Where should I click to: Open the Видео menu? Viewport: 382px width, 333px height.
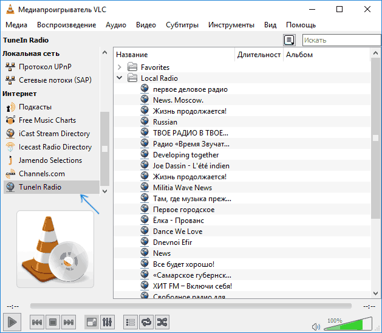pyautogui.click(x=146, y=25)
